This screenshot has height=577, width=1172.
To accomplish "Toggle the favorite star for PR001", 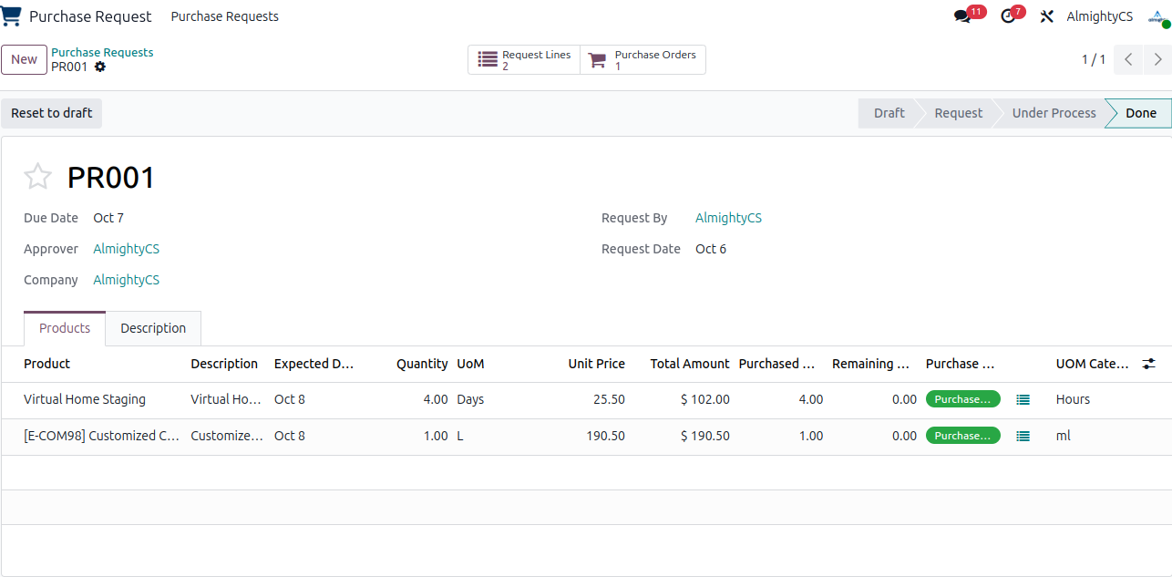I will tap(37, 176).
